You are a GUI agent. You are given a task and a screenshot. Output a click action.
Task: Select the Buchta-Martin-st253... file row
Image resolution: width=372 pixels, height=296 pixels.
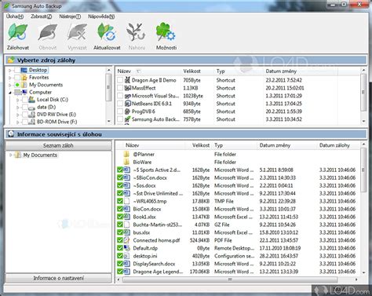(238, 225)
